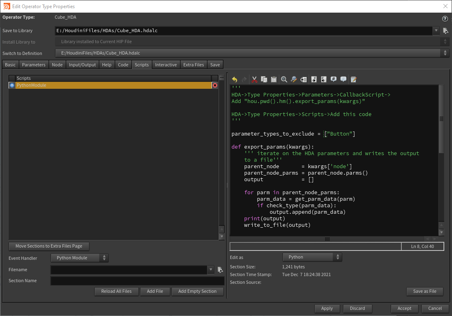
Task: Click the write_to_file(output) code line
Action: click(277, 225)
